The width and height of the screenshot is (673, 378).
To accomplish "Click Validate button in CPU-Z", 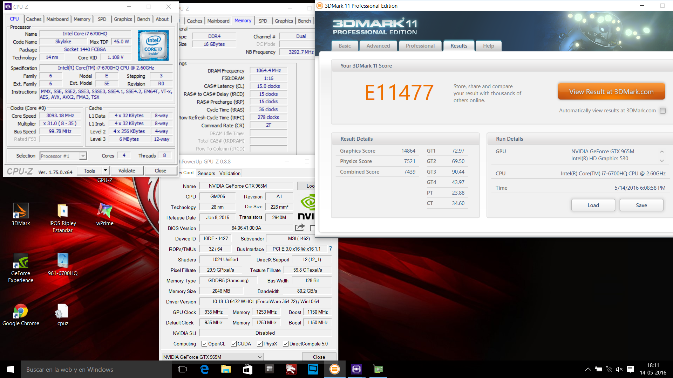I will pos(127,170).
